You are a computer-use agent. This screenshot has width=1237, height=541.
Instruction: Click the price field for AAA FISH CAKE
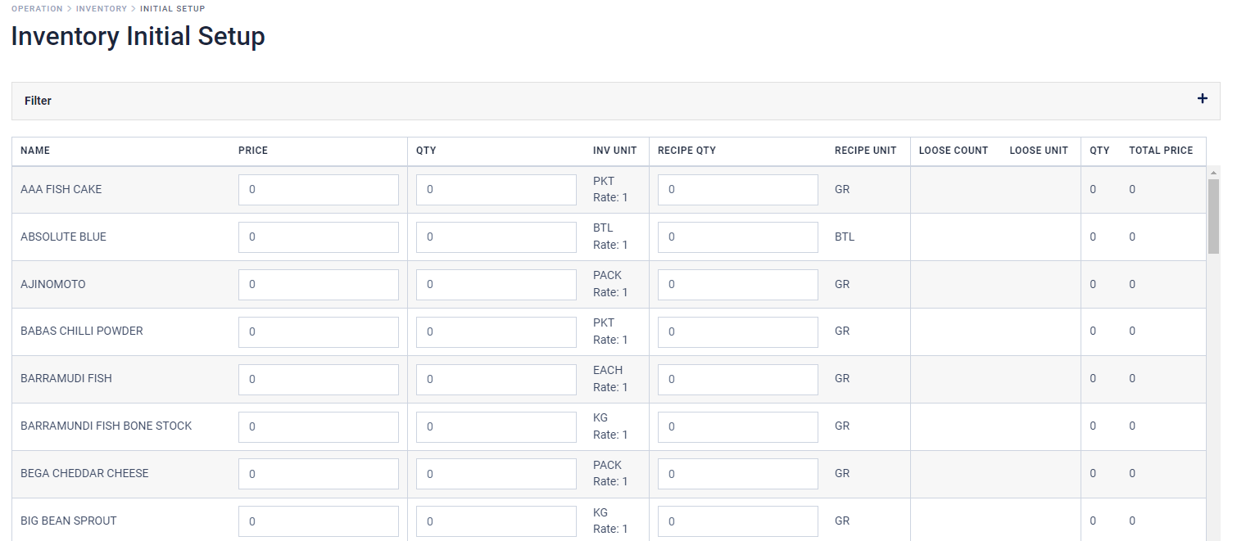tap(318, 189)
